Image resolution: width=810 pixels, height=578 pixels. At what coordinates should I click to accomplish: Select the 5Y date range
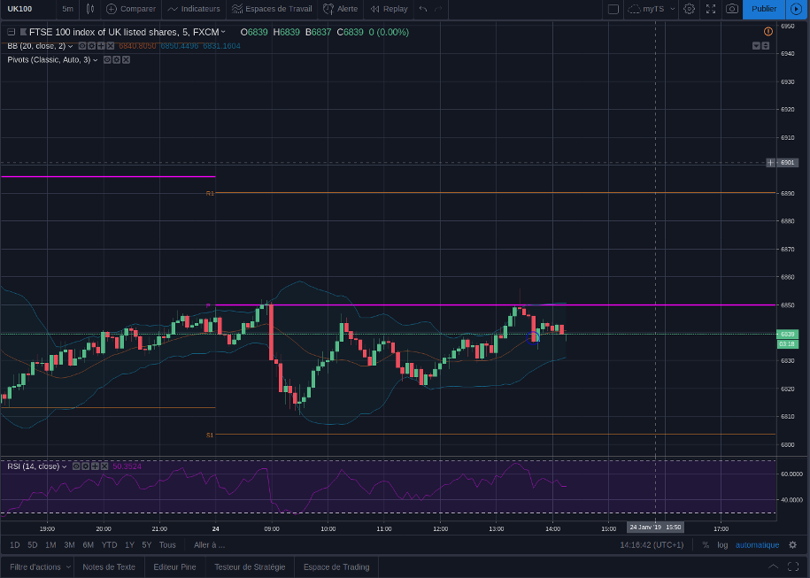point(147,545)
